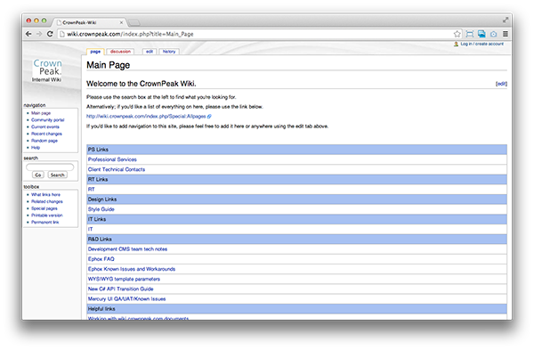Open the Professional Services link
Viewport: 534px width, 350px height.
(x=112, y=159)
